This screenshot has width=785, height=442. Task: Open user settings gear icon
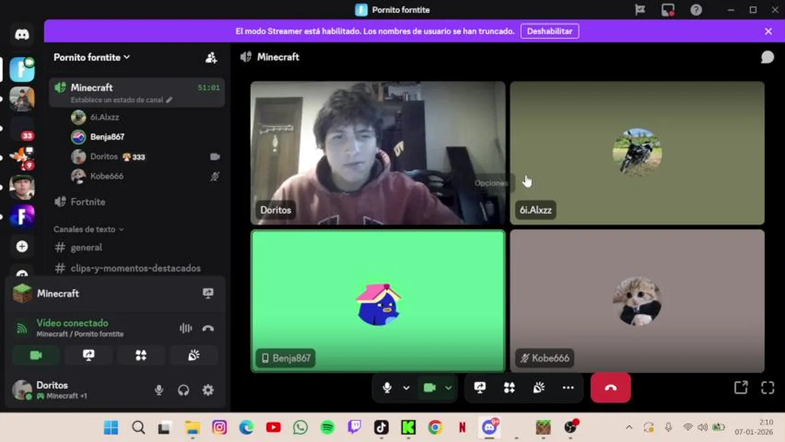(208, 390)
